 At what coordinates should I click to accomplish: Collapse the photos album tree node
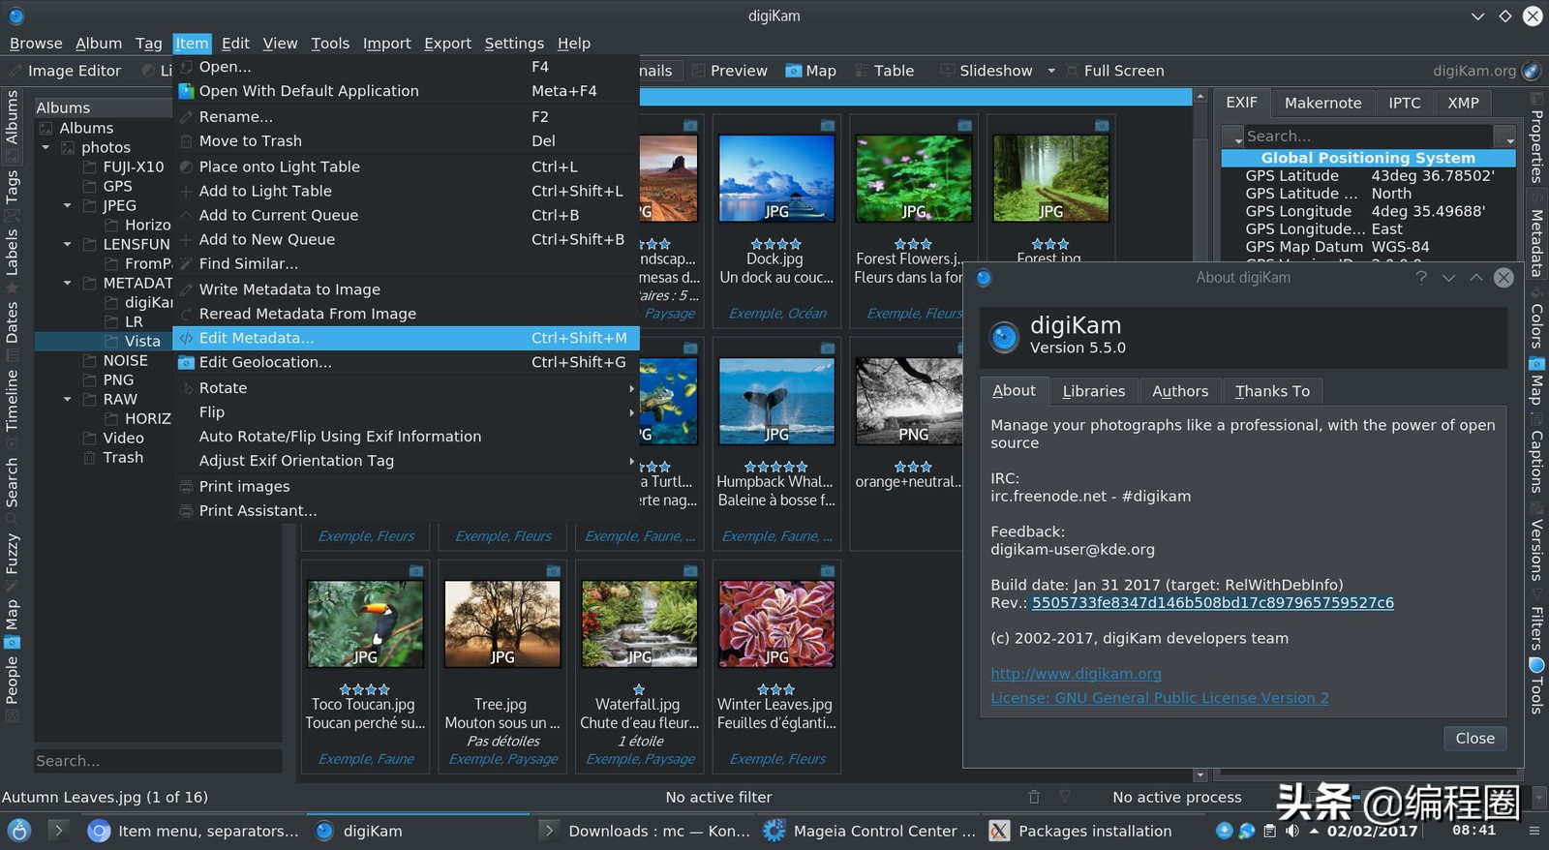[46, 147]
